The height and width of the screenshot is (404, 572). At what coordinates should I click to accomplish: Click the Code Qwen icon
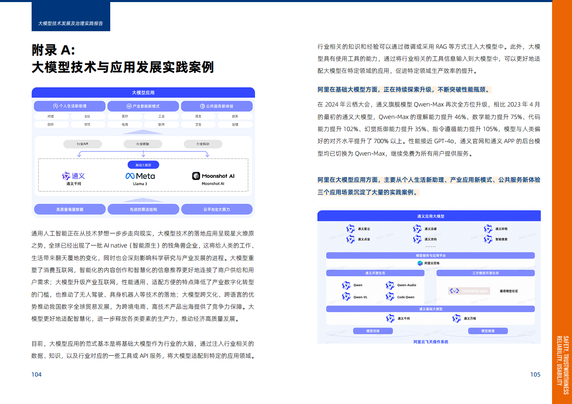click(x=390, y=296)
